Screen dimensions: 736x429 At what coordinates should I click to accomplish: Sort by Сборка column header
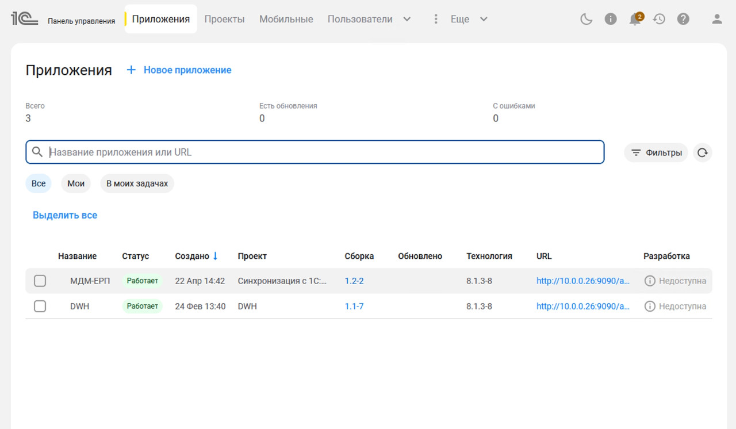point(359,256)
